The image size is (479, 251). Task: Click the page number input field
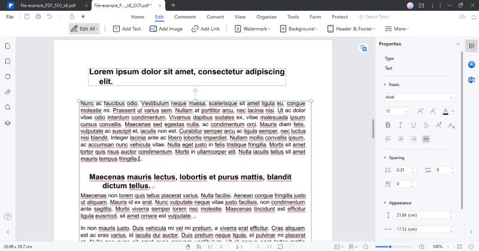pos(238,246)
